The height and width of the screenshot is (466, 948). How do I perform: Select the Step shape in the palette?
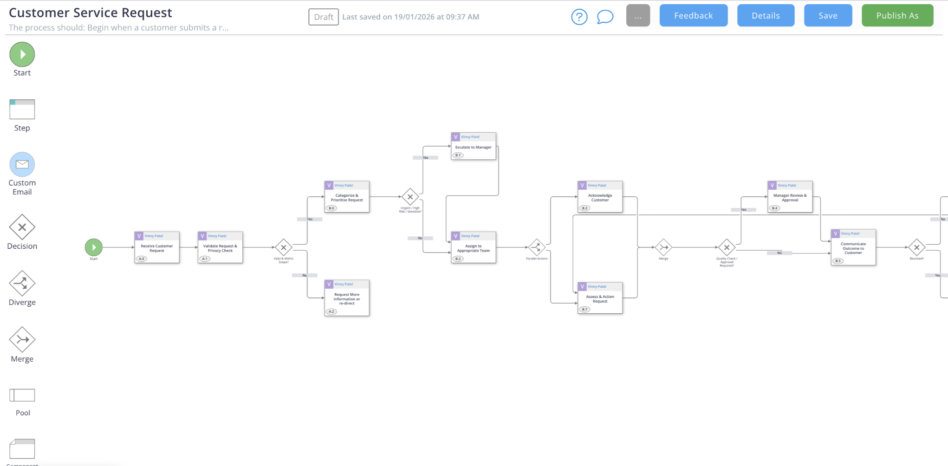coord(22,110)
